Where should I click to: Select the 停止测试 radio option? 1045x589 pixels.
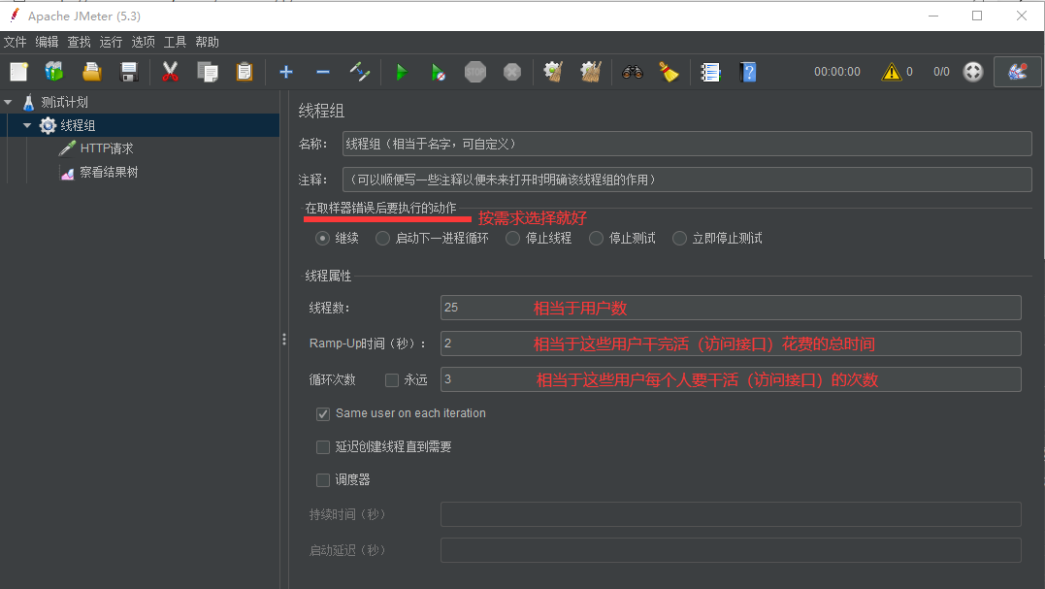tap(596, 239)
